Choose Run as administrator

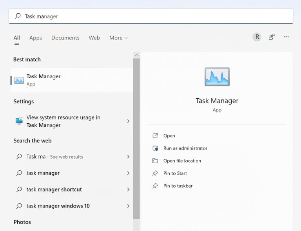tap(185, 148)
